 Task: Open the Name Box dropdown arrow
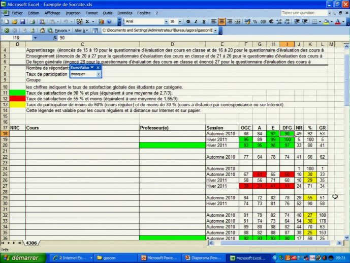35,38
